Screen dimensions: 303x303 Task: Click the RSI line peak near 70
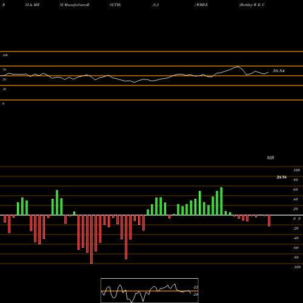(238, 67)
